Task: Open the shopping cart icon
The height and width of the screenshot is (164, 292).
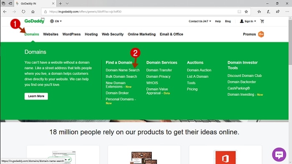Action: (x=262, y=21)
